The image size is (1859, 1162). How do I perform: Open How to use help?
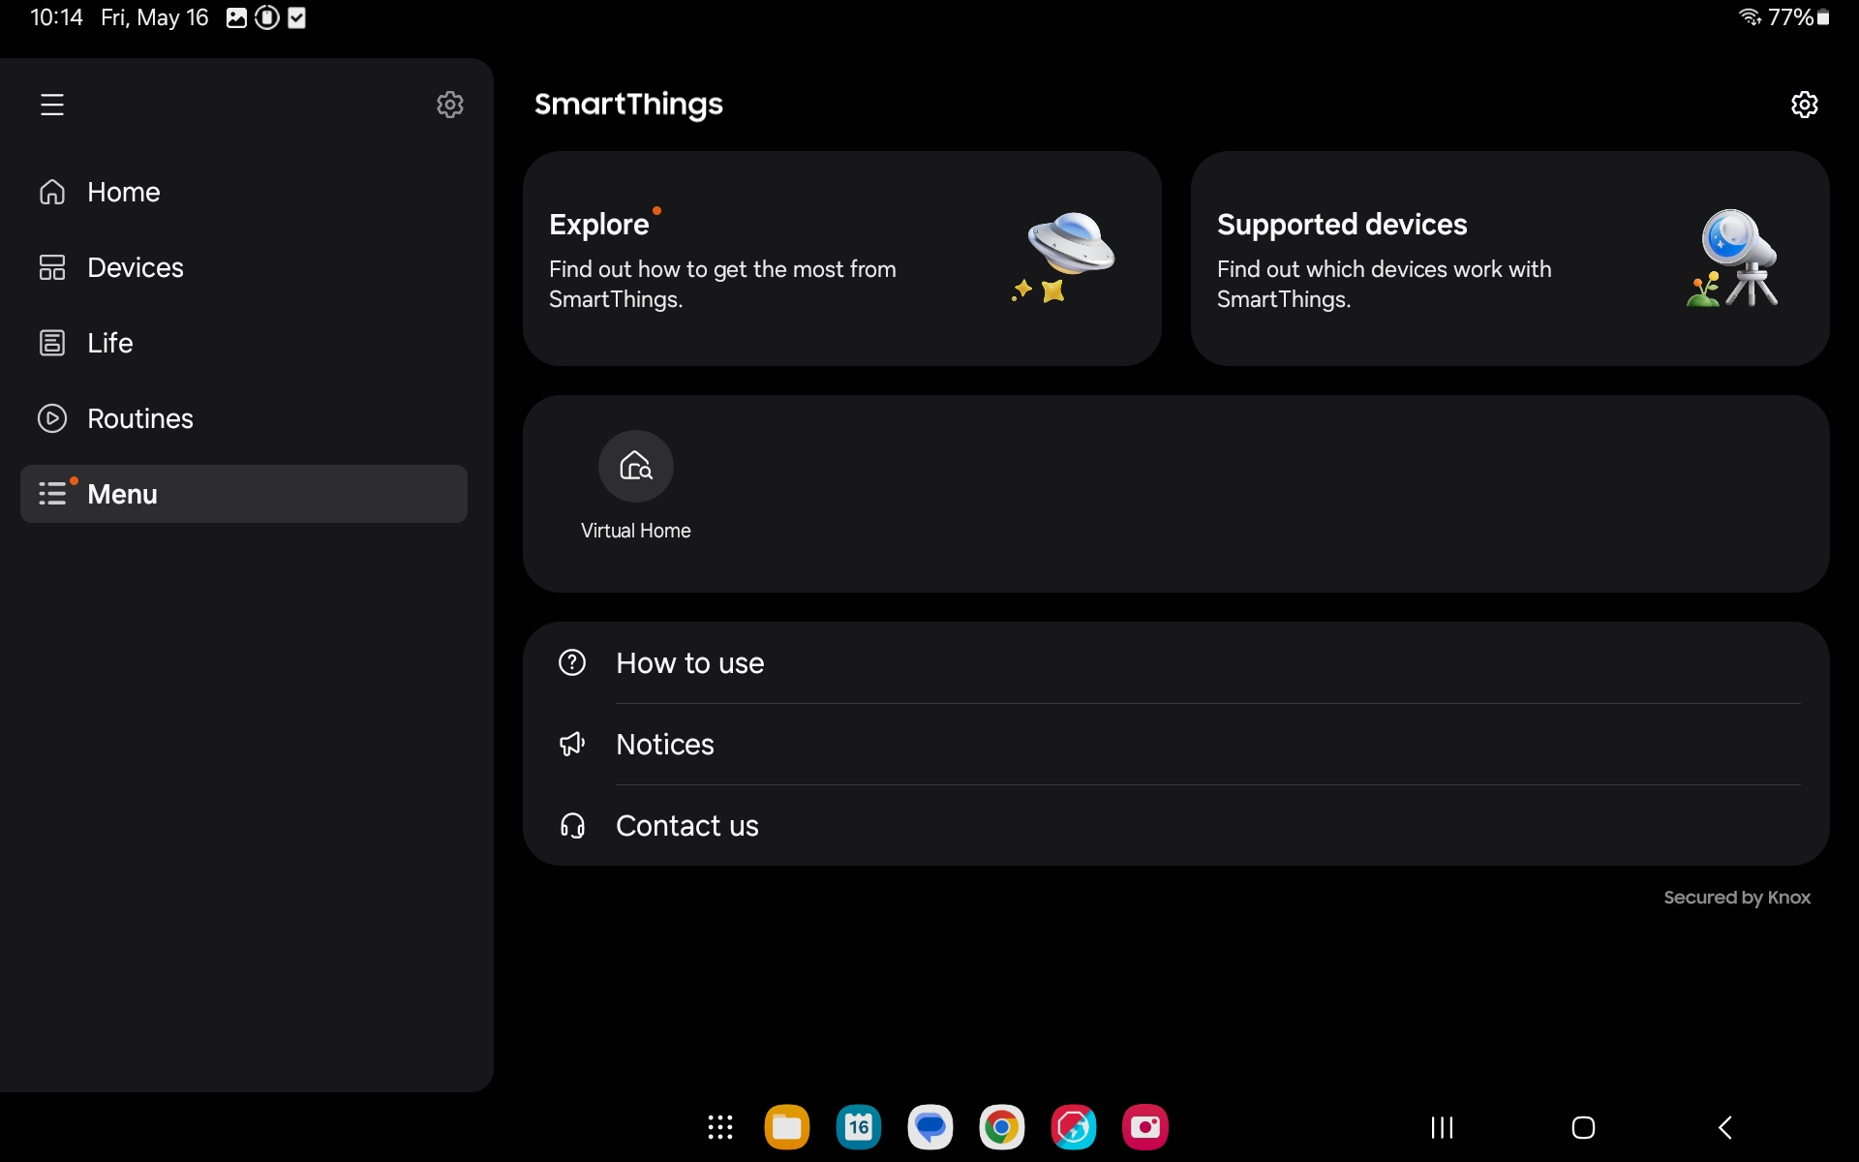tap(689, 663)
